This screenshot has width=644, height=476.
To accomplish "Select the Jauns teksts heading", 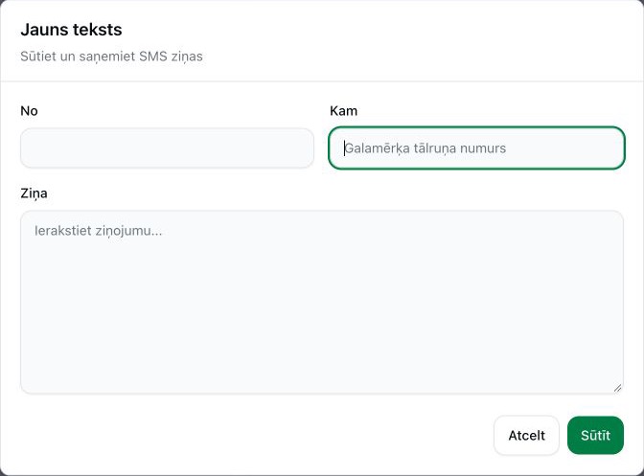I will pos(72,30).
